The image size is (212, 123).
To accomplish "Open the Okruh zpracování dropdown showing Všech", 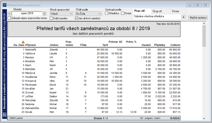I will pos(61,14).
